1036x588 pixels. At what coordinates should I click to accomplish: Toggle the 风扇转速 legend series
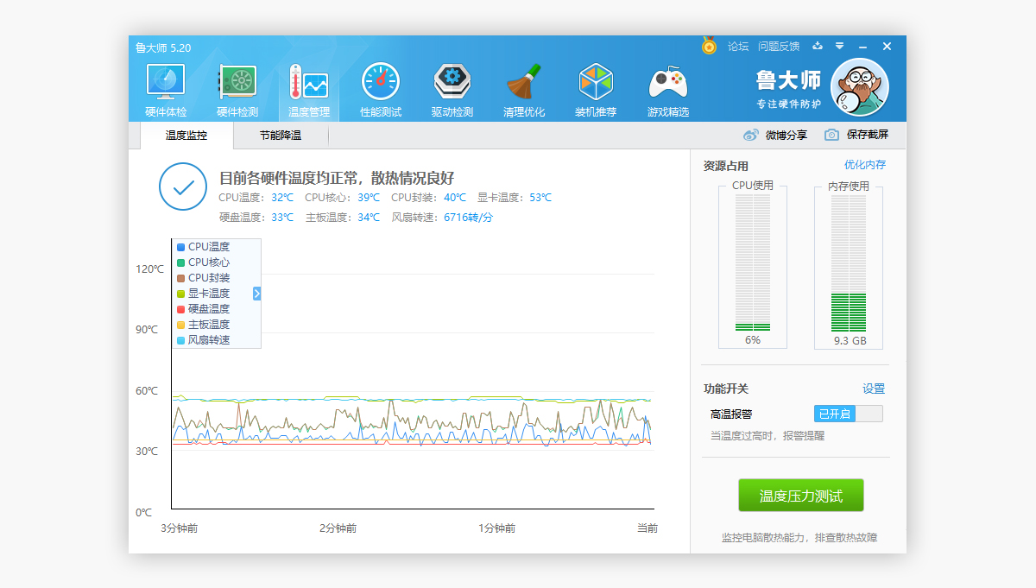point(204,340)
